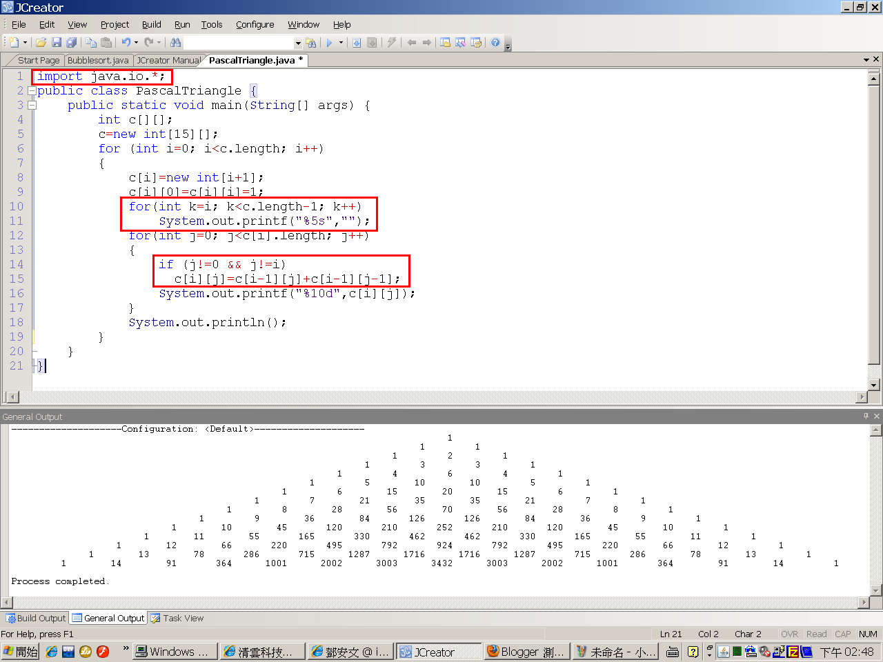Click the Flash quick launch icon
This screenshot has height=662, width=883.
[103, 652]
